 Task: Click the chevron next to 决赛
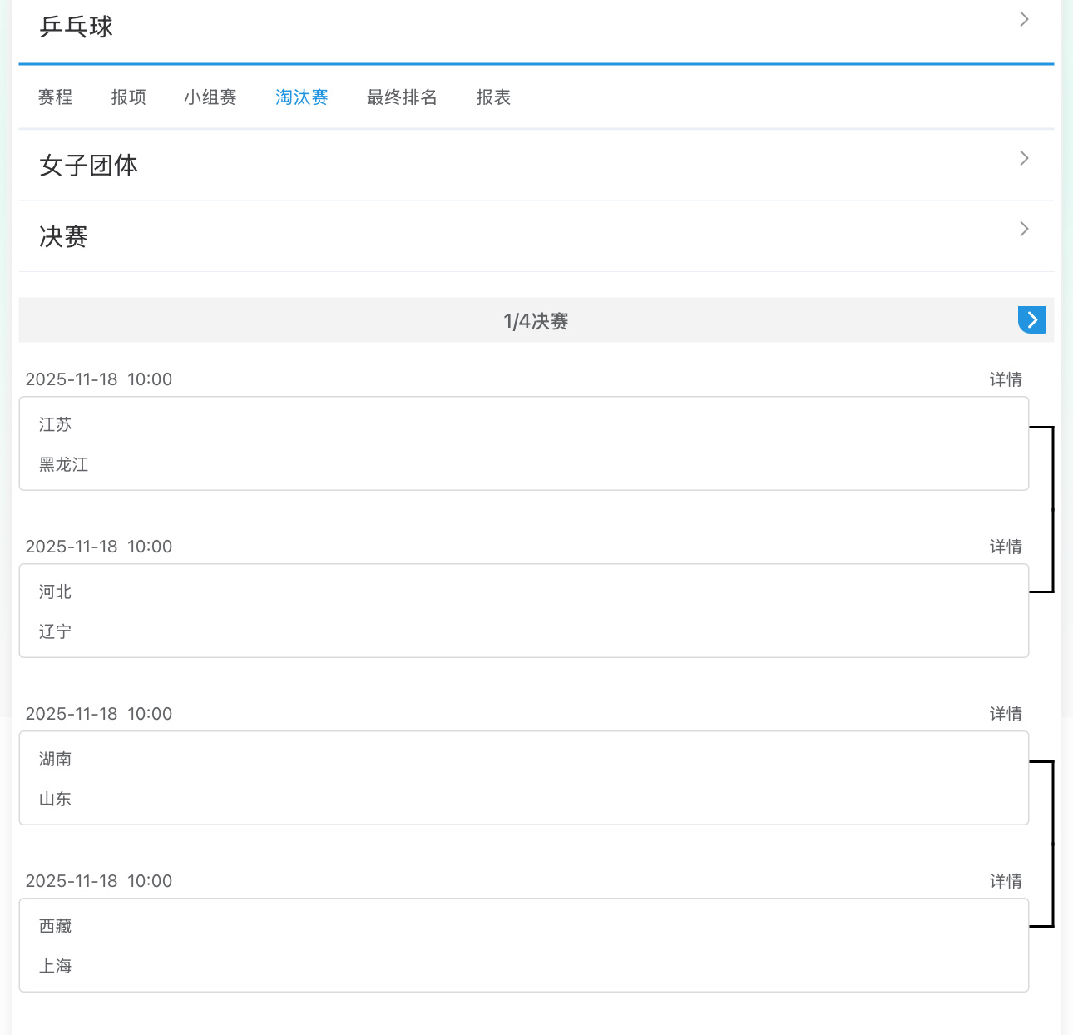click(1024, 229)
